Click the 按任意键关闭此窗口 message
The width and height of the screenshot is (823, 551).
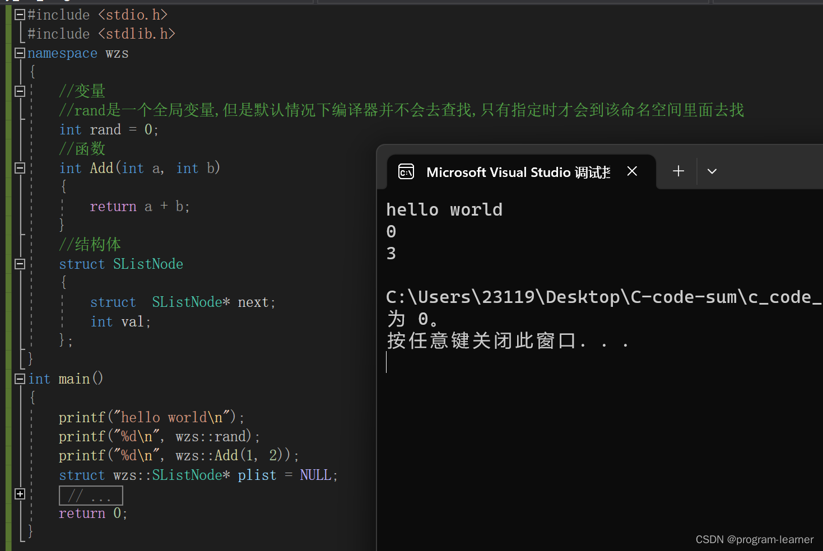coord(508,341)
